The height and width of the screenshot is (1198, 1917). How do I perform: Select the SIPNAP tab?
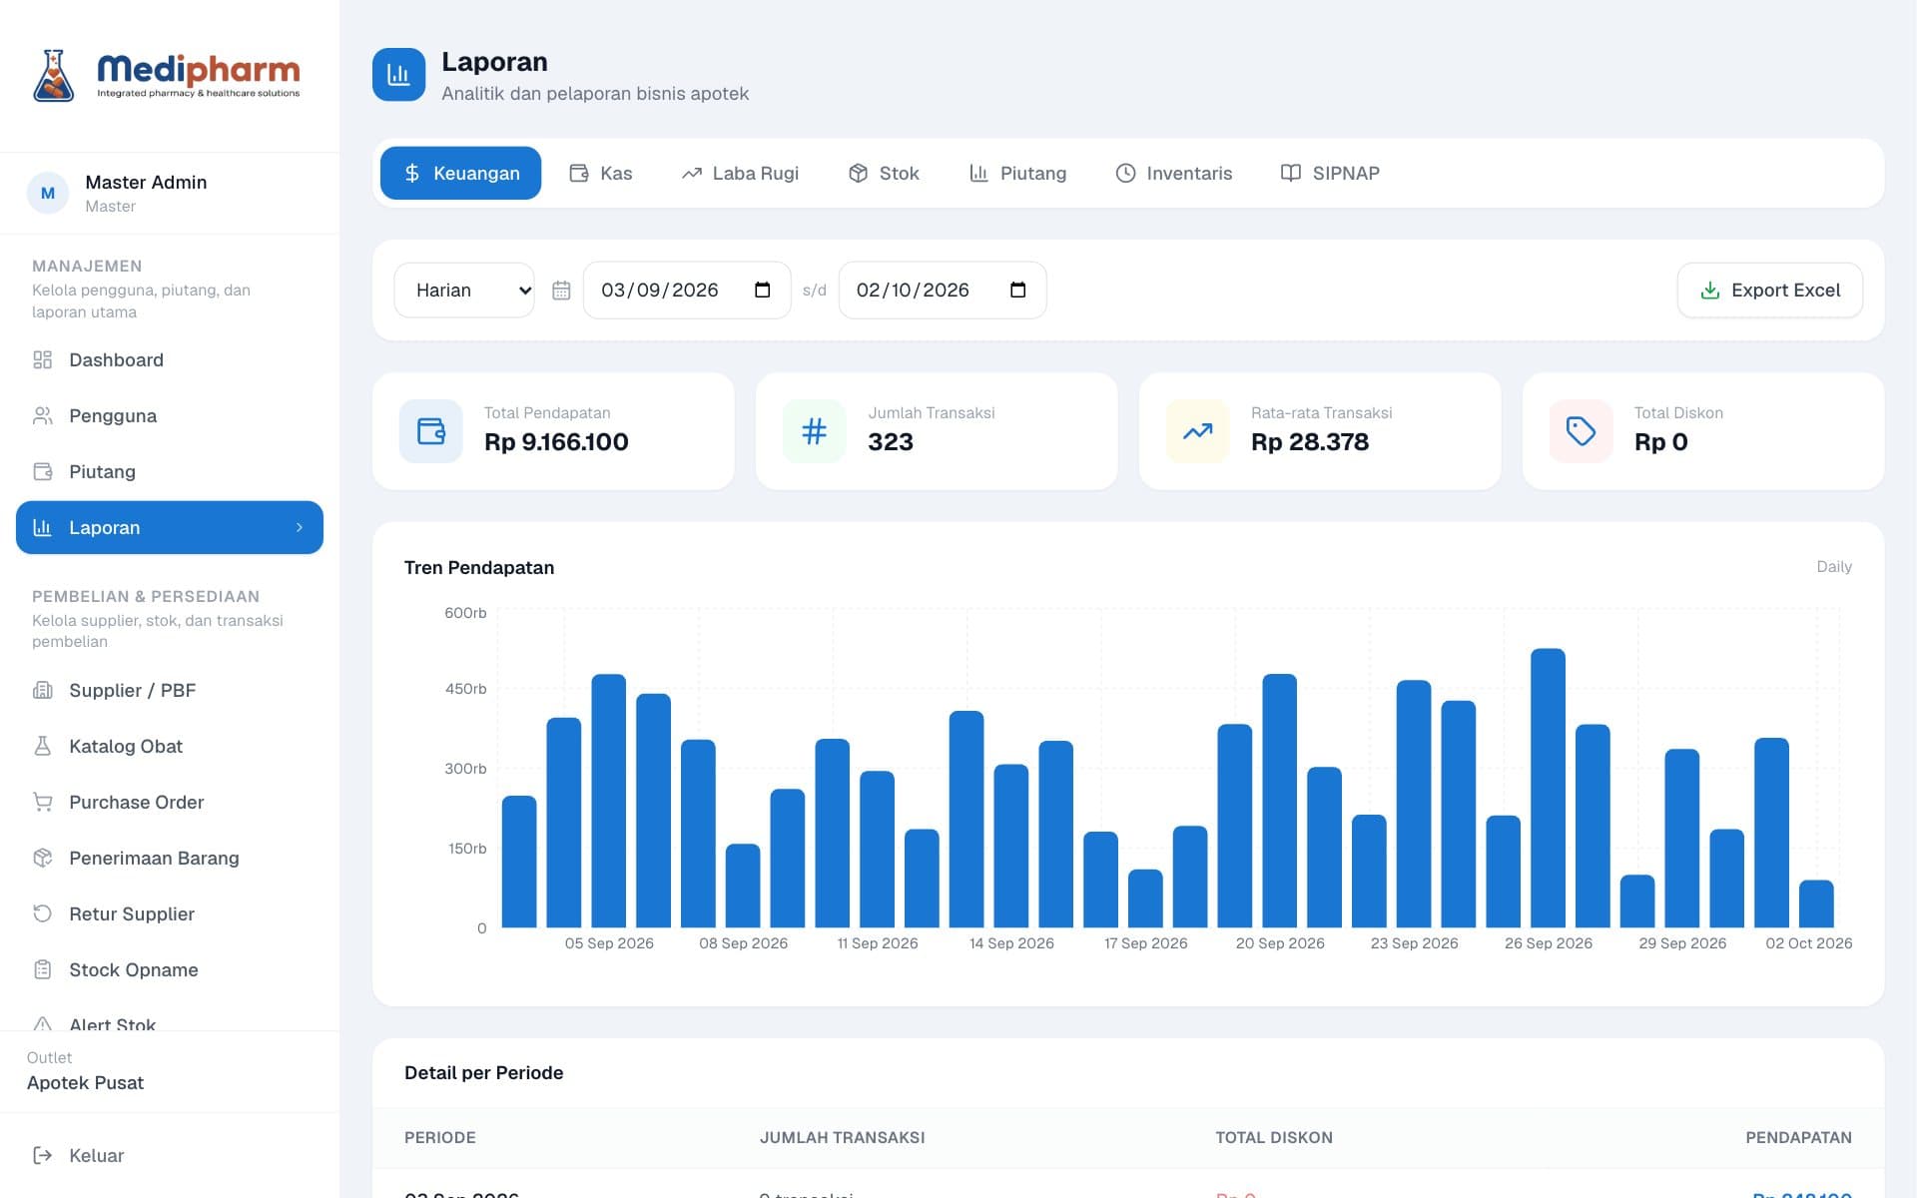(1331, 173)
